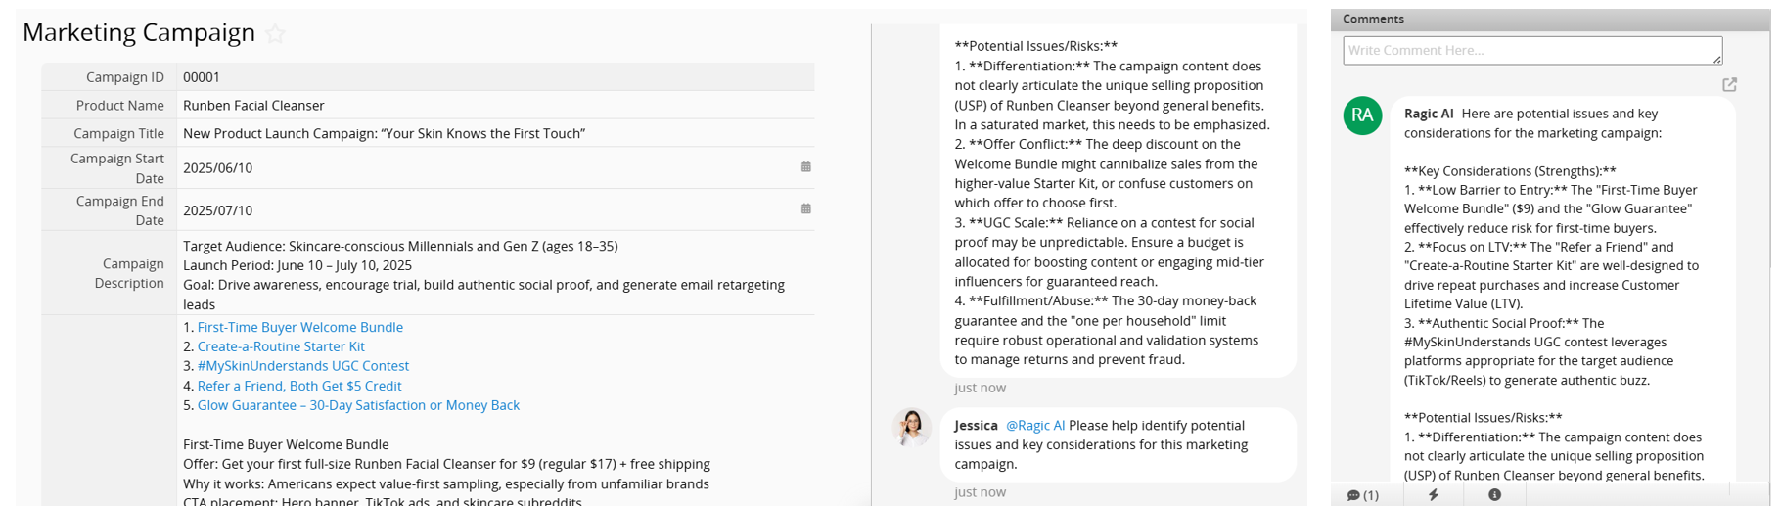Click the @Ragic AI mention in Jessica's comment
The width and height of the screenshot is (1781, 506).
click(x=1035, y=426)
